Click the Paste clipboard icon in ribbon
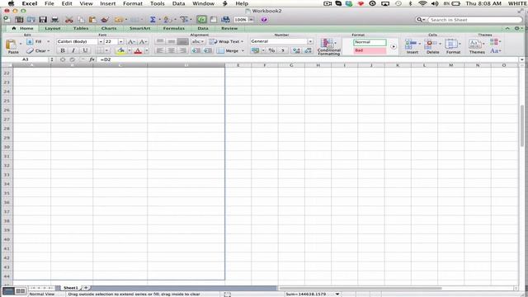This screenshot has width=528, height=297. 12,45
